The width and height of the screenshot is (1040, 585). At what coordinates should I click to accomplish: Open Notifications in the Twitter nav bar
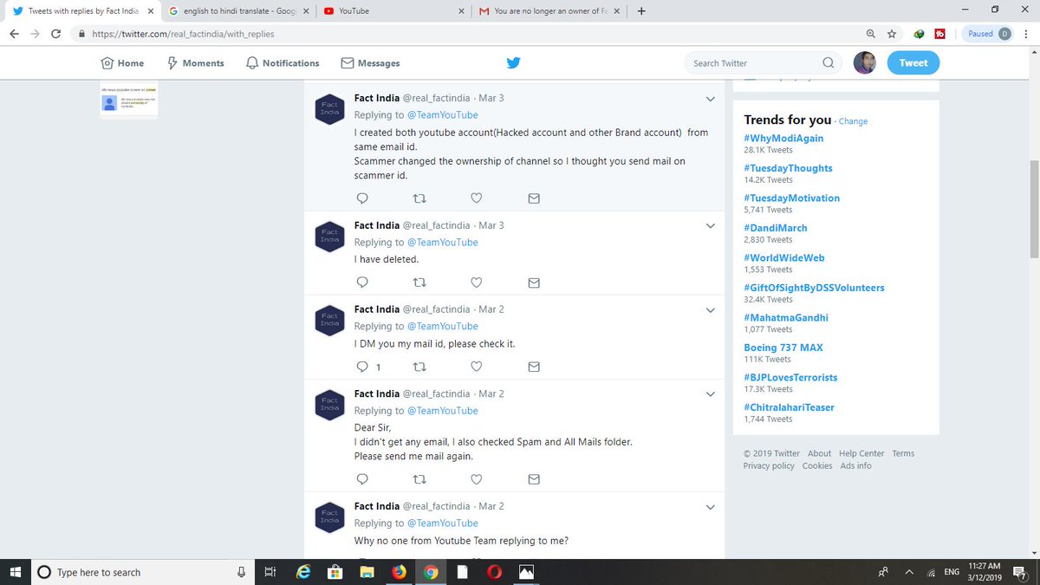tap(283, 63)
